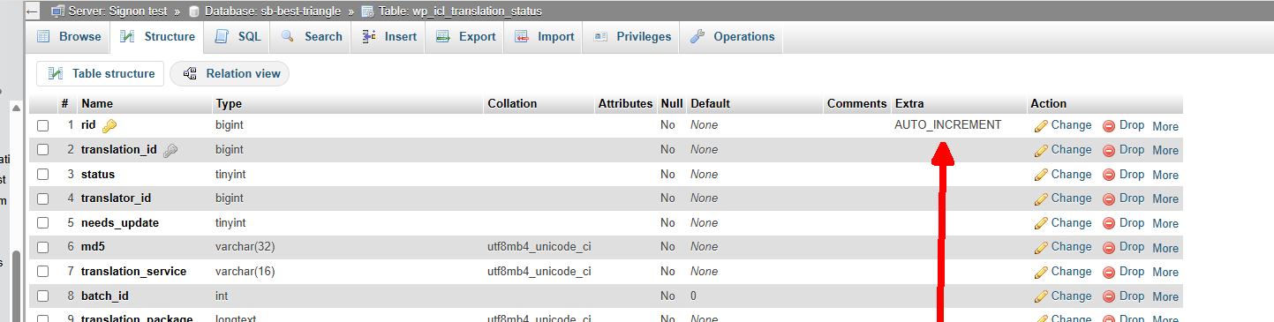Expand More actions for batch_id row
Viewport: 1274px width, 322px height.
[1165, 296]
